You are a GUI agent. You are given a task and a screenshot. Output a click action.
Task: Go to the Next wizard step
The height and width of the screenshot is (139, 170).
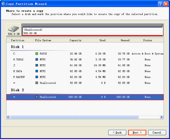(137, 133)
